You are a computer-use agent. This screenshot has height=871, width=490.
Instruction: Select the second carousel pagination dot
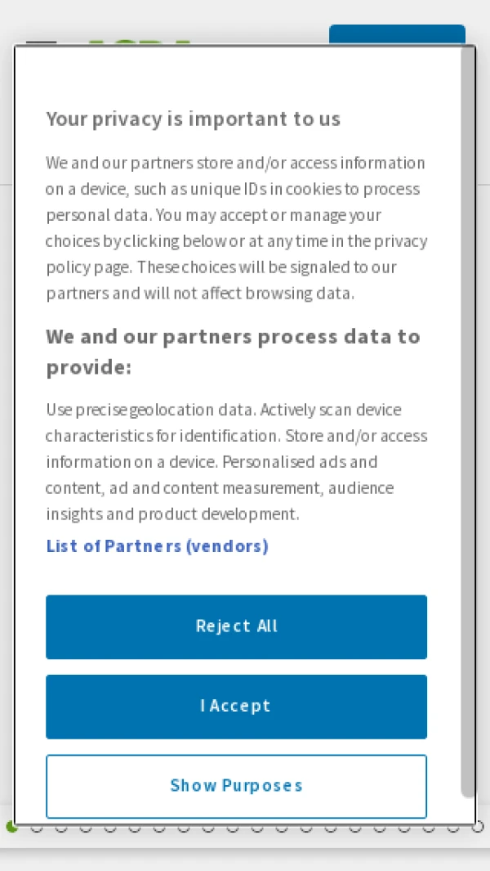pyautogui.click(x=37, y=828)
